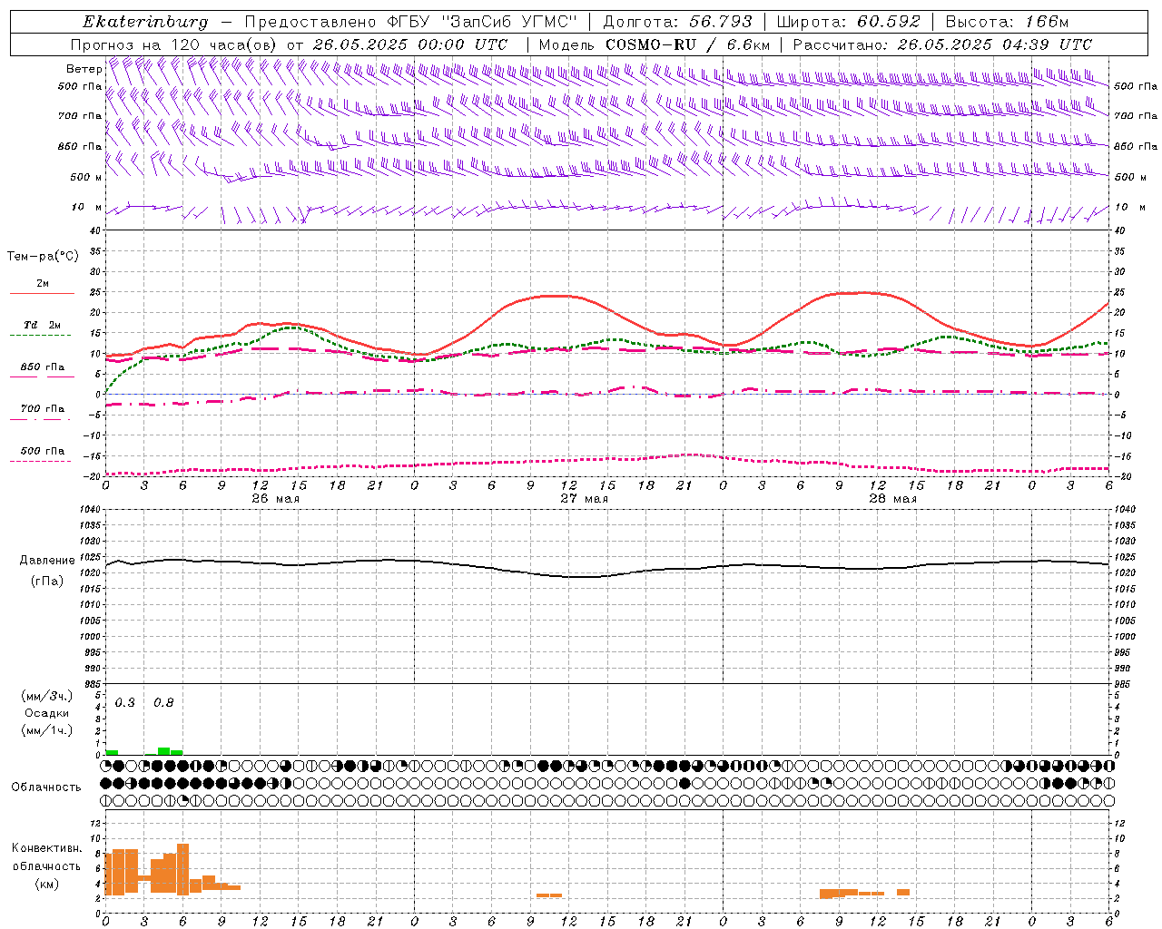Click the '28 мая' date label
This screenshot has height=929, width=1162.
(x=893, y=499)
